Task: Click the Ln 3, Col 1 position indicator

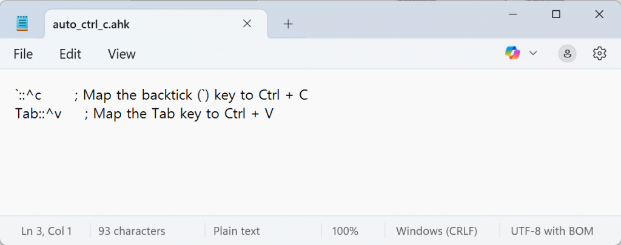Action: 47,231
